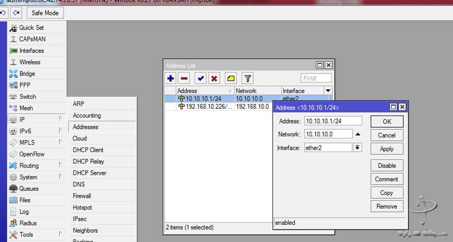Open Wireless menu entry
Viewport: 453px width, 242px height.
click(36, 62)
